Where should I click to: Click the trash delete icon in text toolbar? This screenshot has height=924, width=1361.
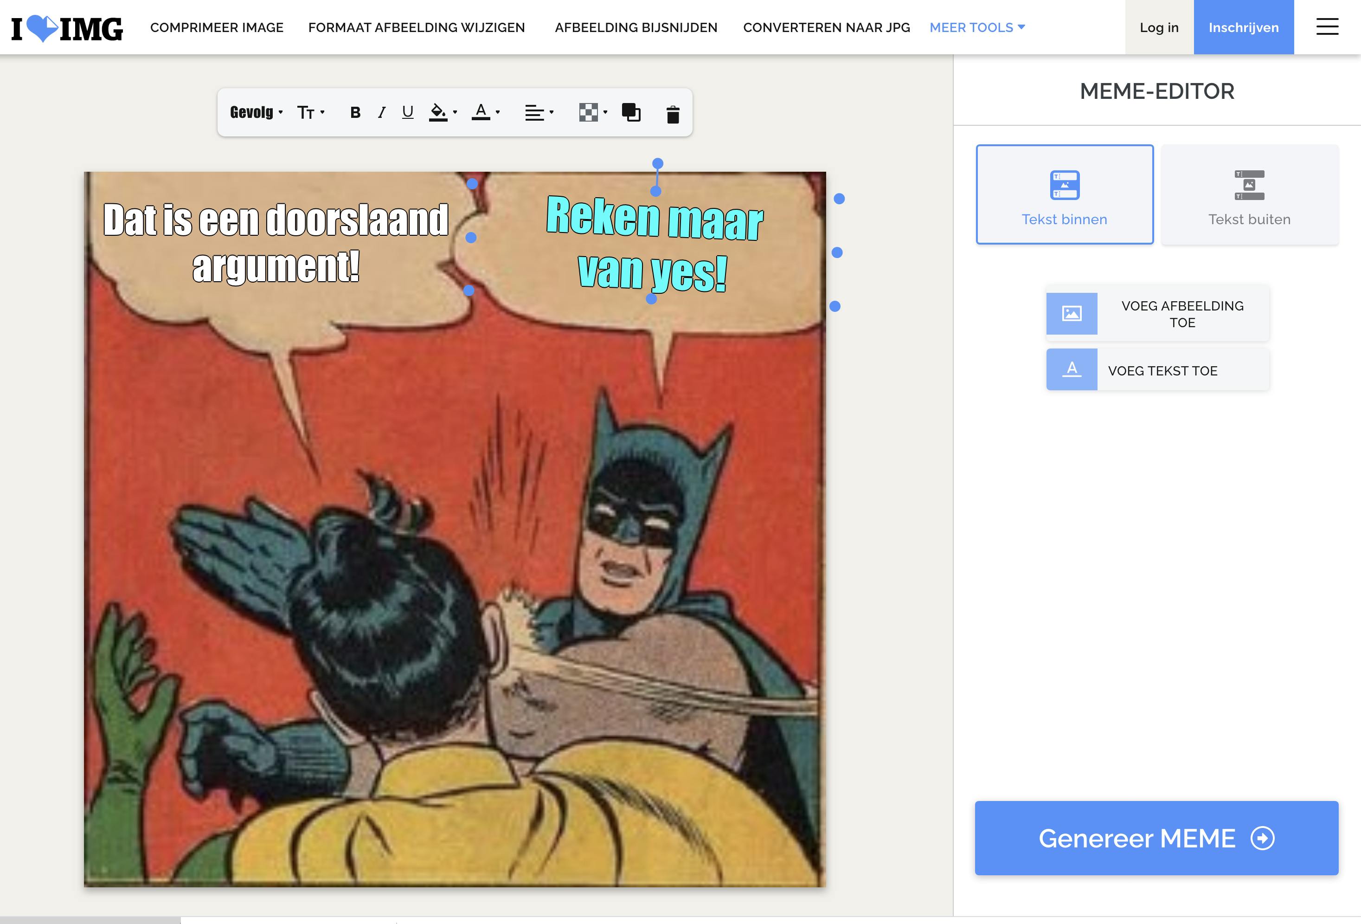pos(672,113)
